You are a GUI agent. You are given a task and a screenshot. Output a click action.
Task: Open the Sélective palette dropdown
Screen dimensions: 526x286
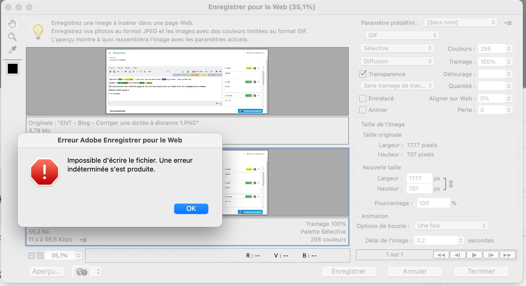click(x=397, y=48)
